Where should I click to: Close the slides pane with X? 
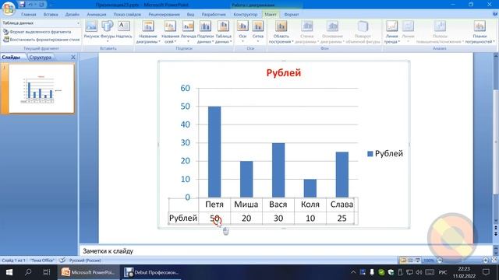[73, 57]
